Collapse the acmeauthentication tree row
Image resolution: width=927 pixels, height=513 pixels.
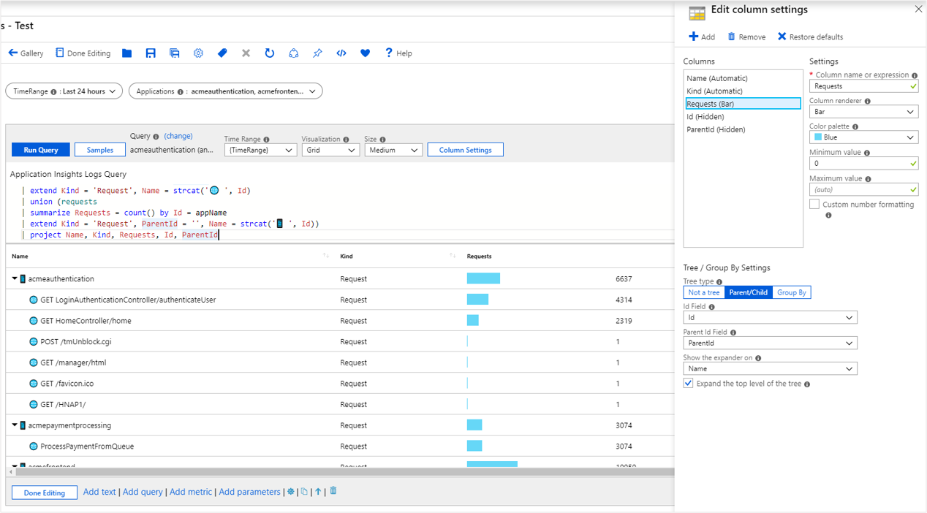pos(15,279)
